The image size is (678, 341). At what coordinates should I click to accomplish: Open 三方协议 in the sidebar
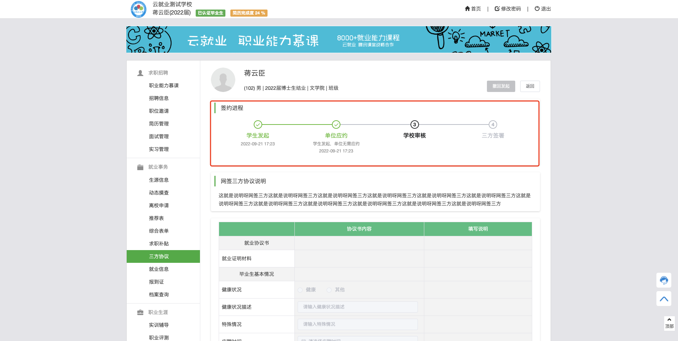click(x=159, y=256)
